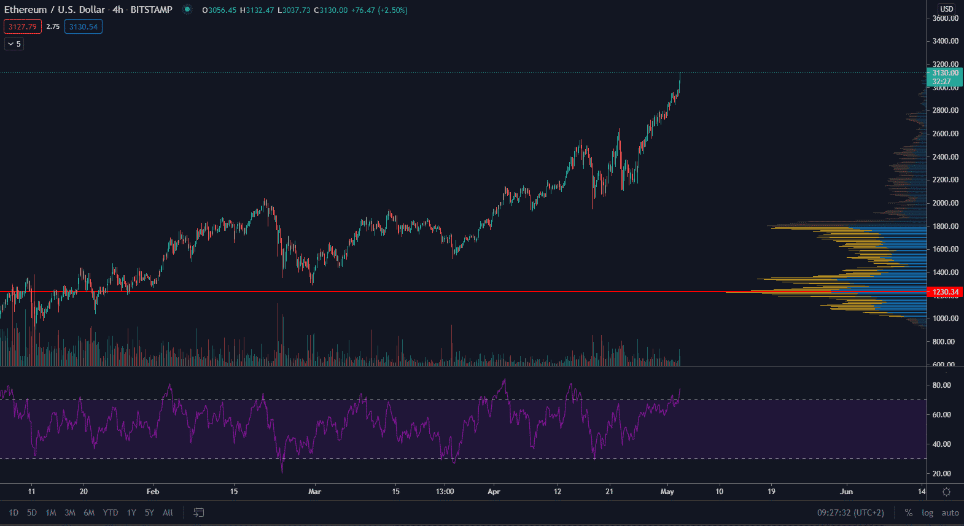
Task: Toggle logarithmic scale with log button
Action: coord(927,512)
